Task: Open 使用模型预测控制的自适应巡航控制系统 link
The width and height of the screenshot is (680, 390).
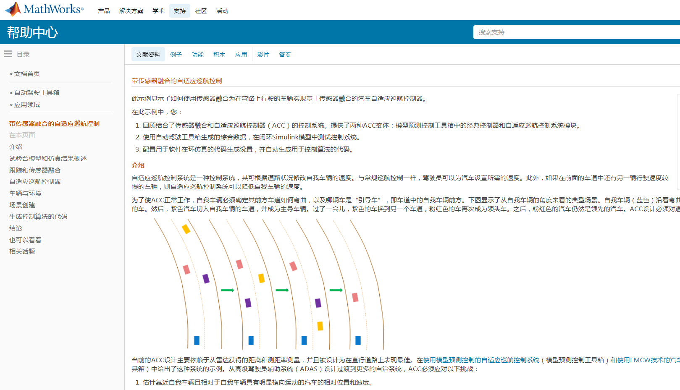Action: pos(481,360)
